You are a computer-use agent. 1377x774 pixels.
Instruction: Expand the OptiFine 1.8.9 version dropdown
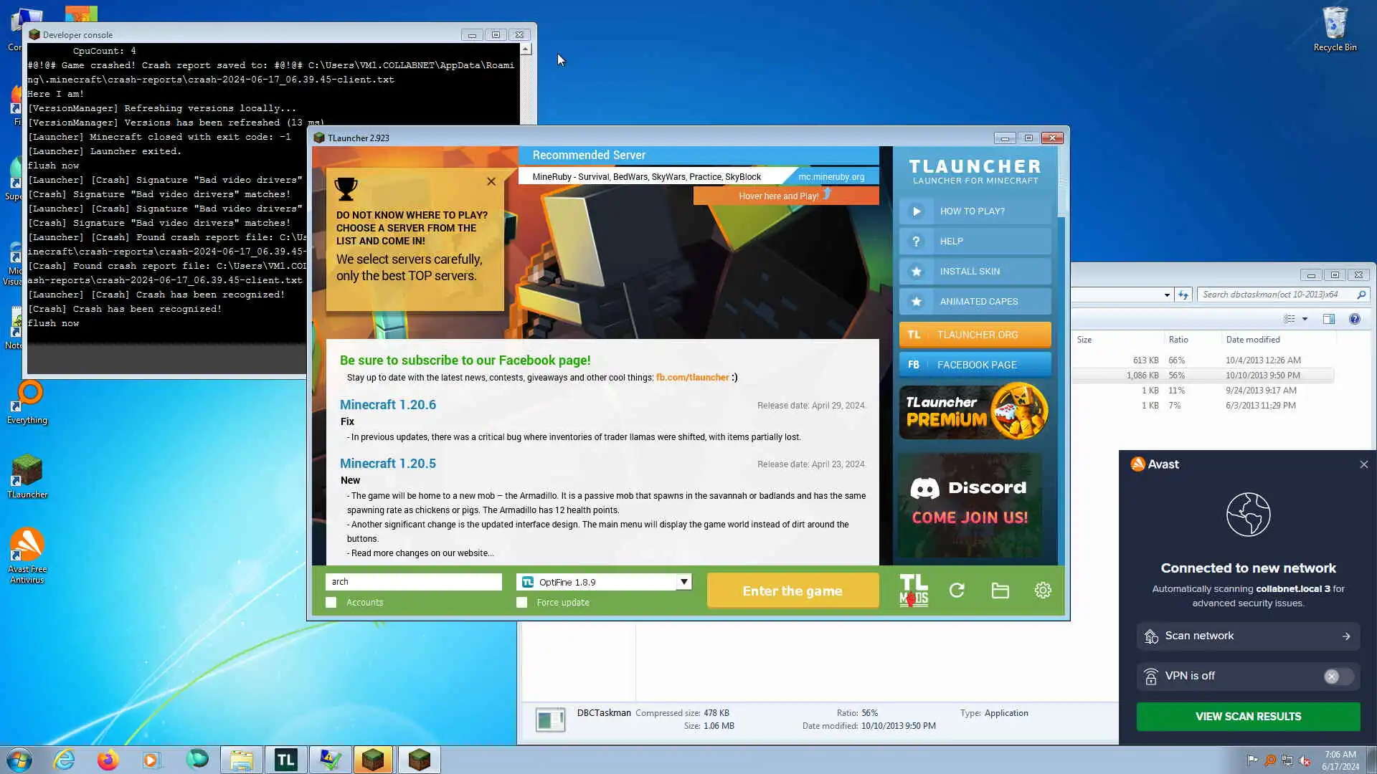pos(684,582)
